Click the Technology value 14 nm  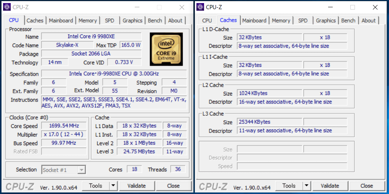[x=55, y=62]
